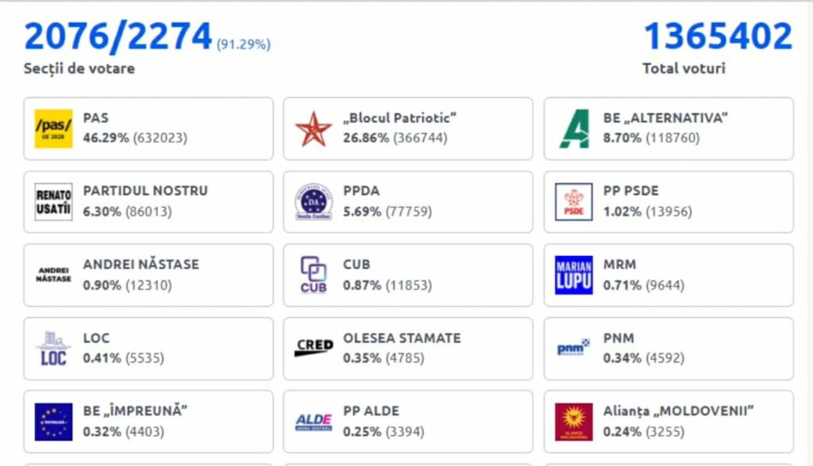Click the red star Blocul Patriotic logo
Viewport: 813px width, 466px height.
click(314, 128)
